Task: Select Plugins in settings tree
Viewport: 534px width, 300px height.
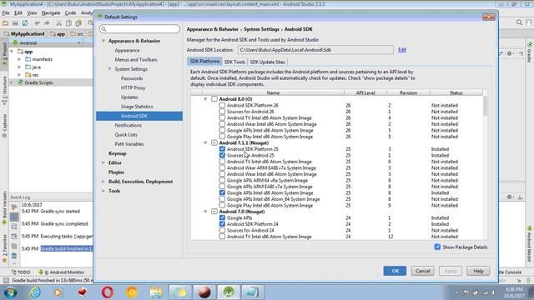Action: pyautogui.click(x=116, y=172)
